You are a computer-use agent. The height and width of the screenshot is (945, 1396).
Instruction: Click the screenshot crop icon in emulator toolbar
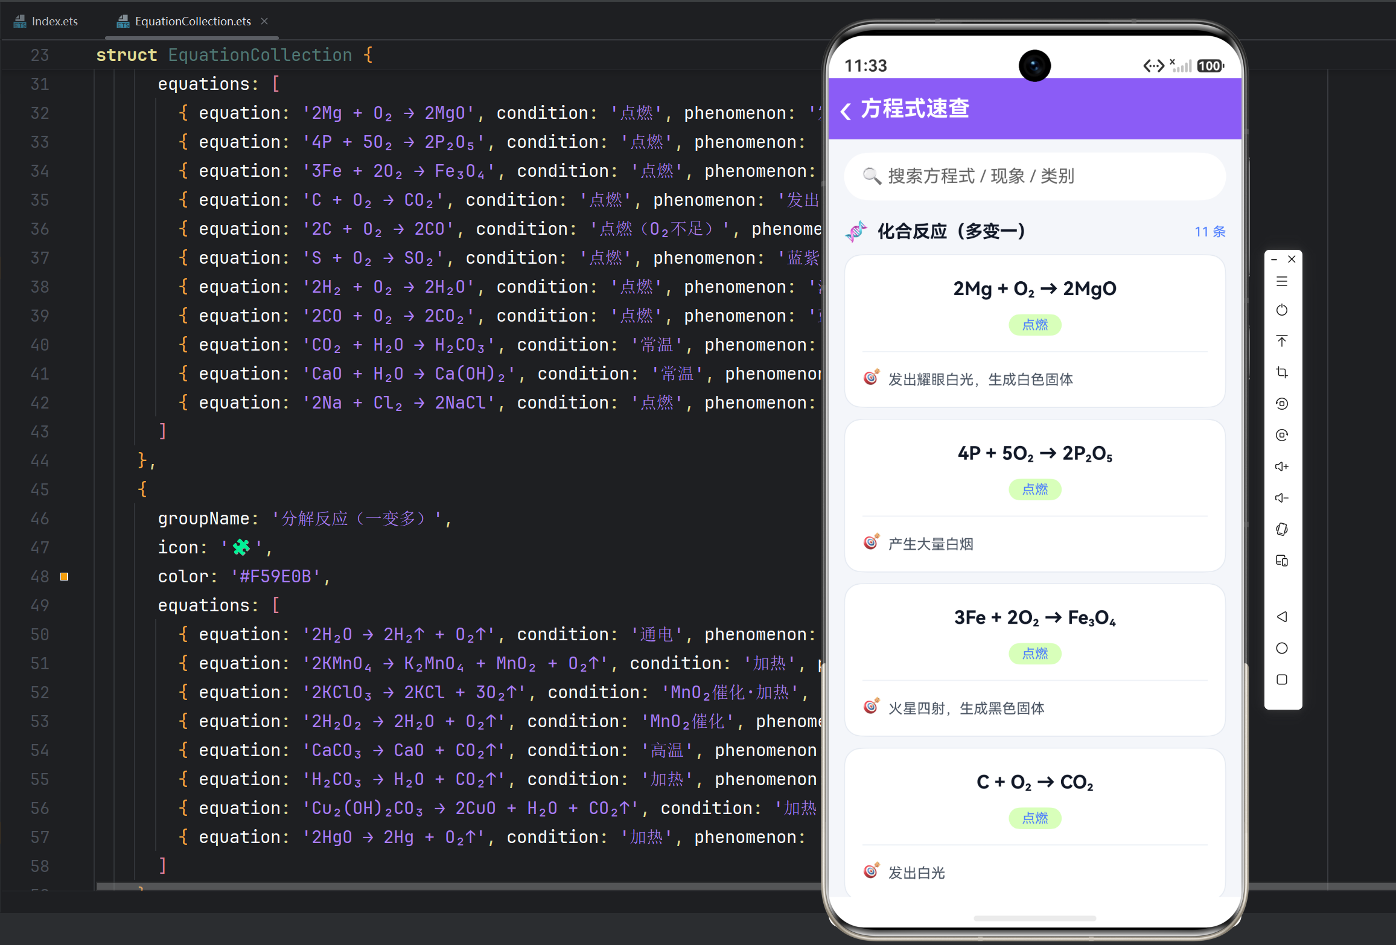point(1282,372)
